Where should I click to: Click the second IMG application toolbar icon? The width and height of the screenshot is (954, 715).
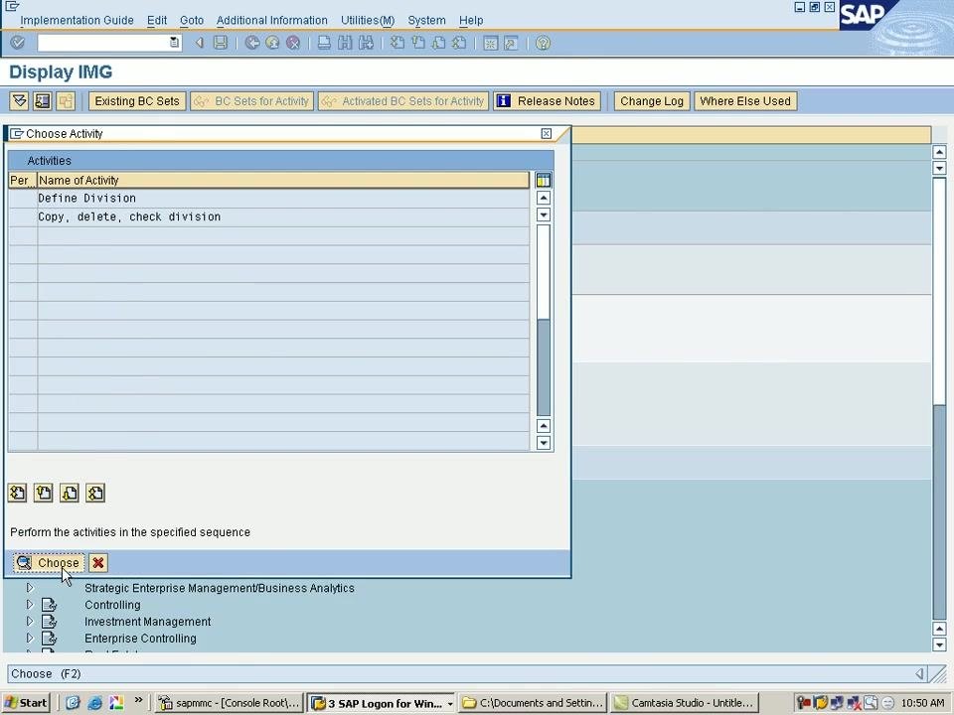click(42, 101)
